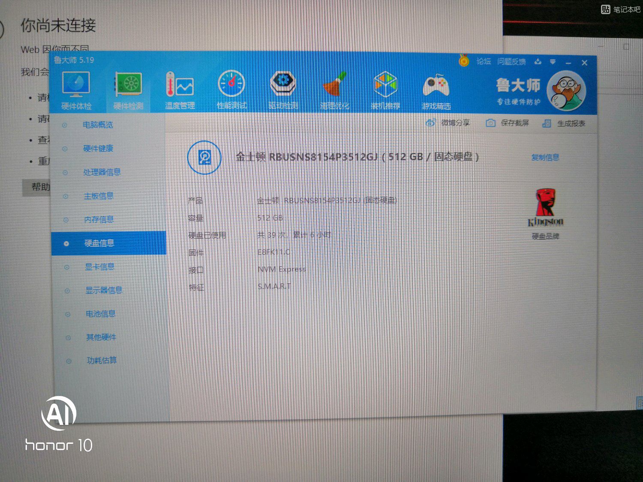Open the skin icon next to 问题反馈

pos(538,62)
